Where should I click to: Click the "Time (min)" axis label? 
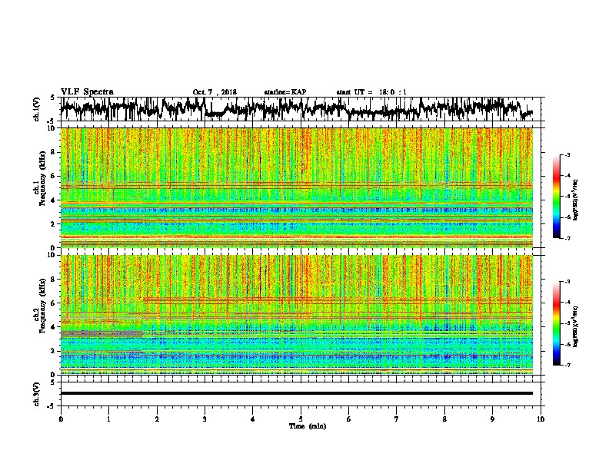point(308,426)
